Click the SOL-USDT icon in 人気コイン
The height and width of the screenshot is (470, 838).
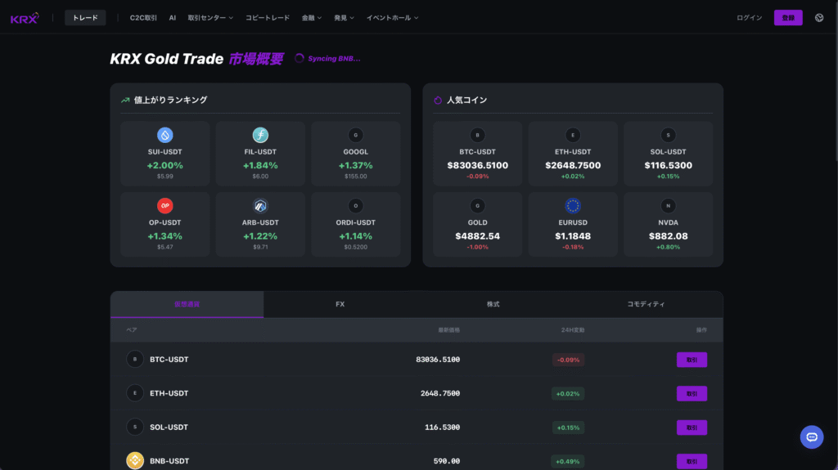pos(668,135)
